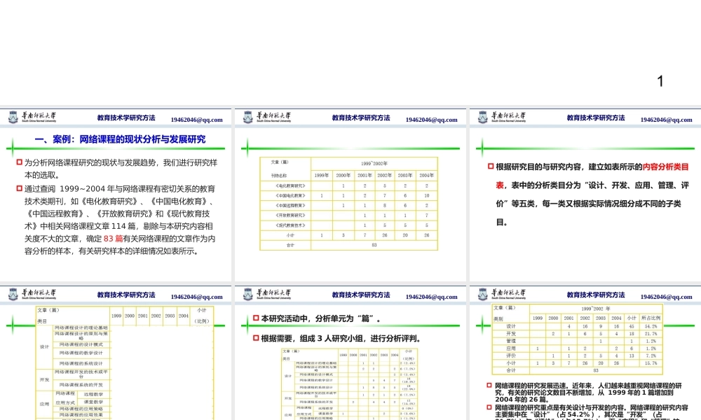This screenshot has height=420, width=701.
Task: Click the green cross divider on the top-right slide
Action: (x=484, y=148)
